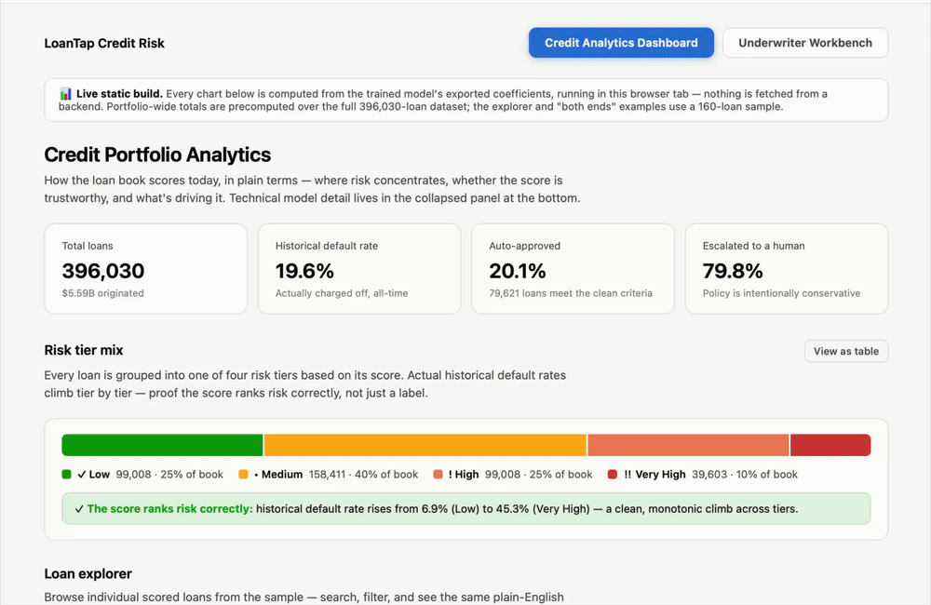Click the 396,030 total loans value
Image resolution: width=931 pixels, height=605 pixels.
pos(103,271)
